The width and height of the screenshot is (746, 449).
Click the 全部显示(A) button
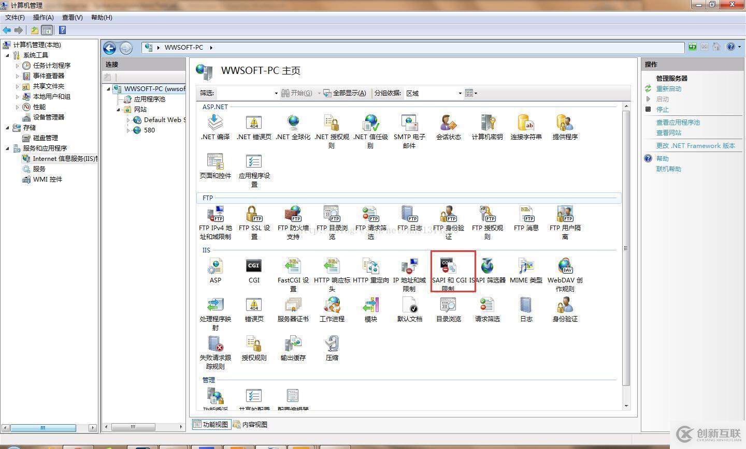click(x=345, y=93)
